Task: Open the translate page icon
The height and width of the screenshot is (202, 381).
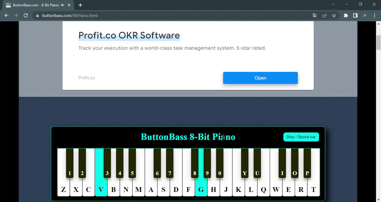Action: (x=315, y=16)
